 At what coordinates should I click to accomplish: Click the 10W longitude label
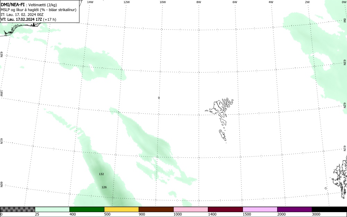(163, 2)
